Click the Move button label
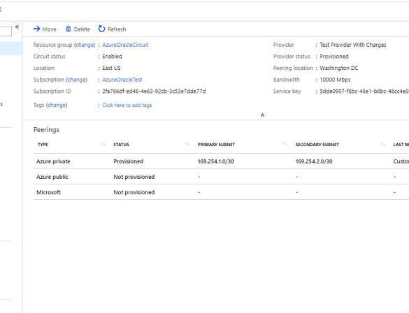This screenshot has height=313, width=409. pyautogui.click(x=50, y=29)
